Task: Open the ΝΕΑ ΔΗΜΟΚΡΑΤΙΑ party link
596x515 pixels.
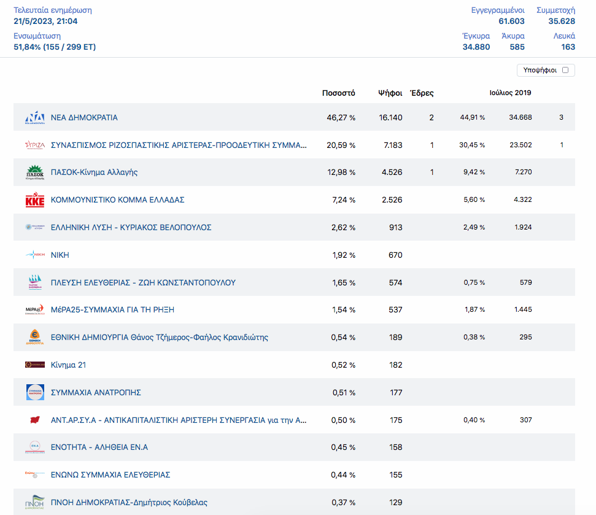Action: pos(84,117)
